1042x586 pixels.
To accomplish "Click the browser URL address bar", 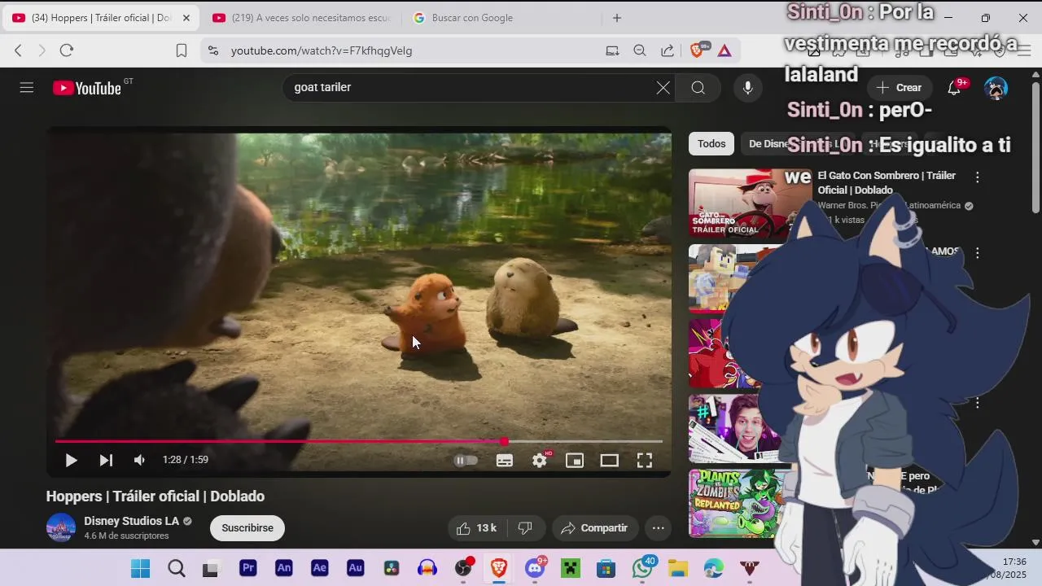I will tap(407, 50).
